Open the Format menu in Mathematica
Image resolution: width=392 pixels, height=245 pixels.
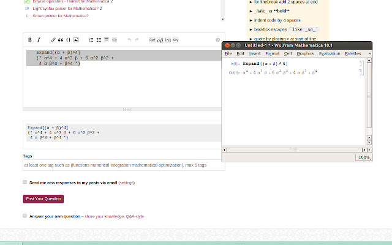pos(272,53)
